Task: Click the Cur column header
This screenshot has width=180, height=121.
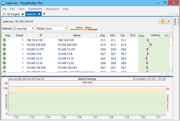Action: tap(123, 35)
